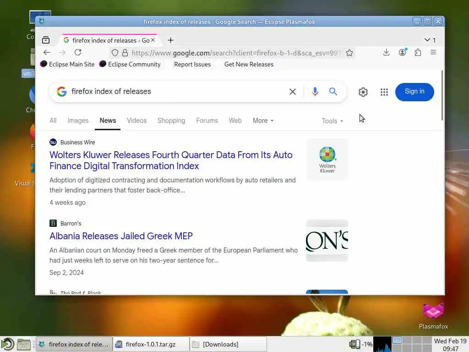This screenshot has width=469, height=352.
Task: Open Report Issues bookmark
Action: 192,64
